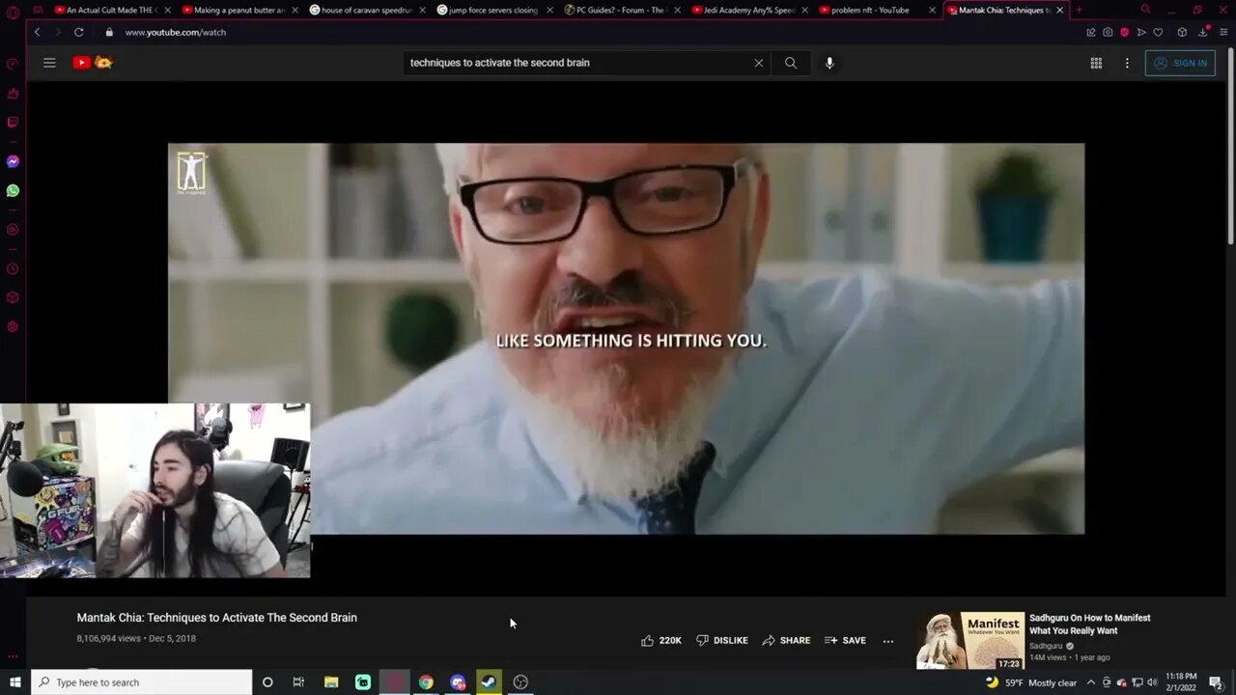The height and width of the screenshot is (695, 1236).
Task: Click SIGN IN button
Action: (1180, 63)
